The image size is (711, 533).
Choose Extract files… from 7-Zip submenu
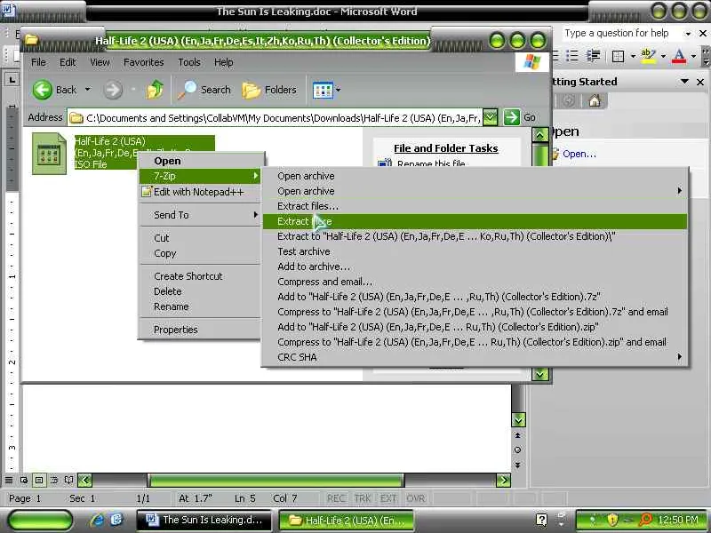click(x=475, y=206)
